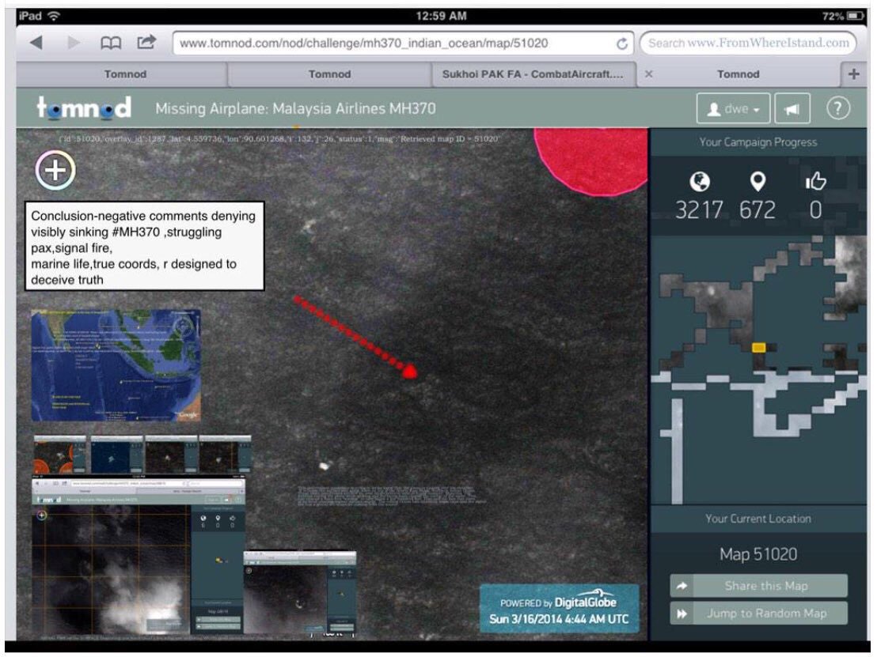877x657 pixels.
Task: Click the 12:59 AM clock
Action: coord(441,16)
